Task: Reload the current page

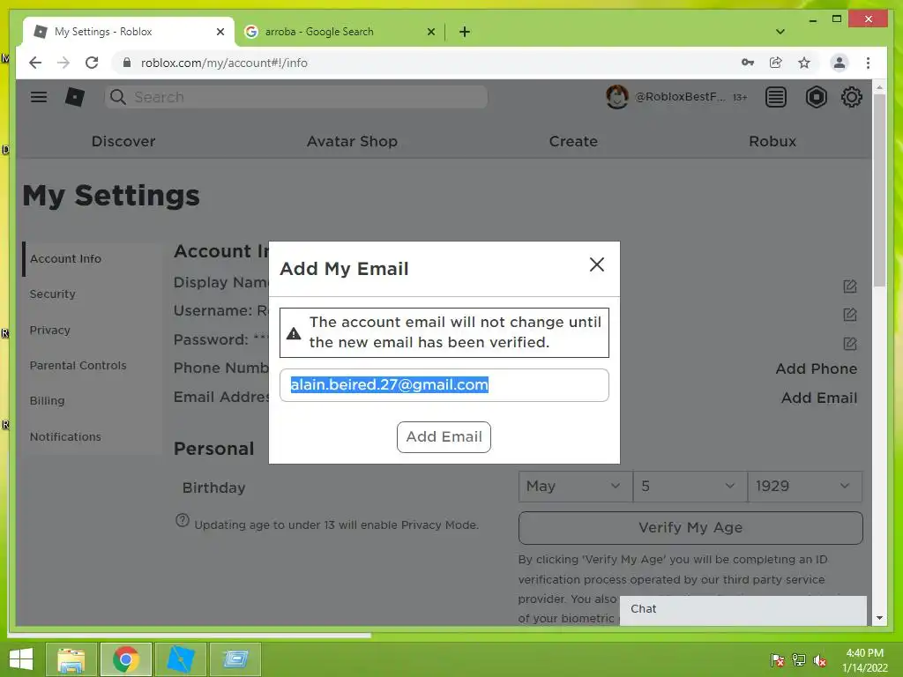Action: tap(92, 63)
